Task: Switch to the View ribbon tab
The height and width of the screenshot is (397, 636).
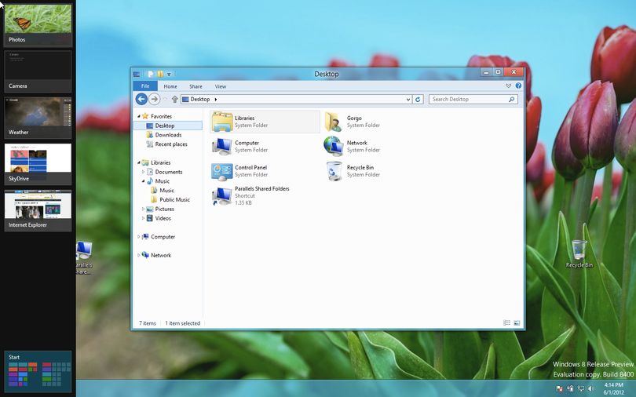Action: pos(221,86)
